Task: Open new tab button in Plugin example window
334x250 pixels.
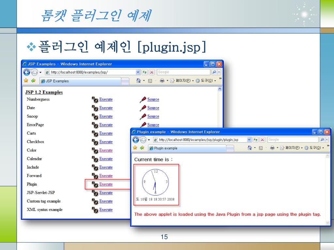Action: (230, 148)
